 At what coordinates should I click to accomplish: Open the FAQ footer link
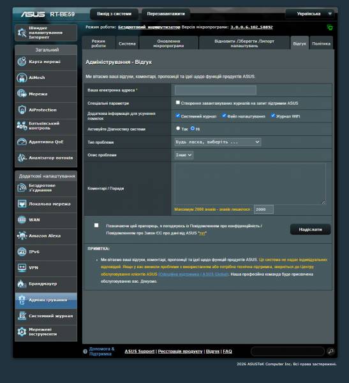227,351
